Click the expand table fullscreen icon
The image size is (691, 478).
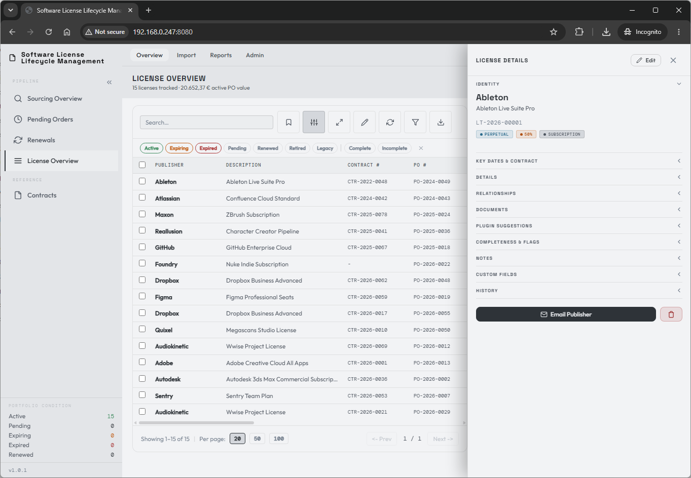tap(339, 122)
